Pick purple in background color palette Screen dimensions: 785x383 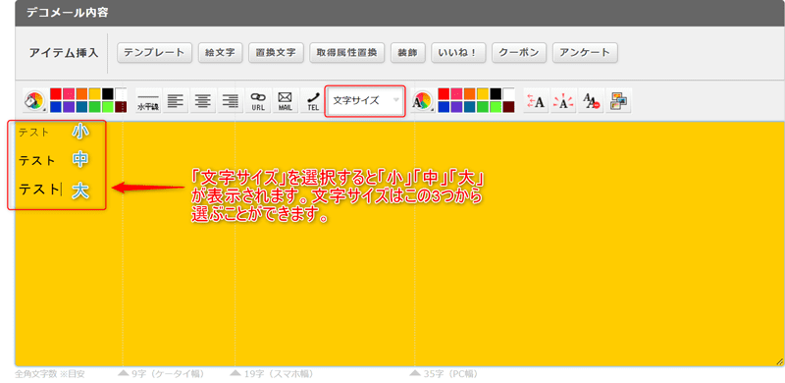tap(69, 107)
